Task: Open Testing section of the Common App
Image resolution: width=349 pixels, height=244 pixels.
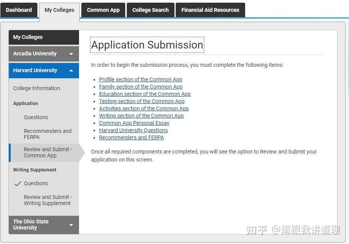Action: click(x=142, y=101)
